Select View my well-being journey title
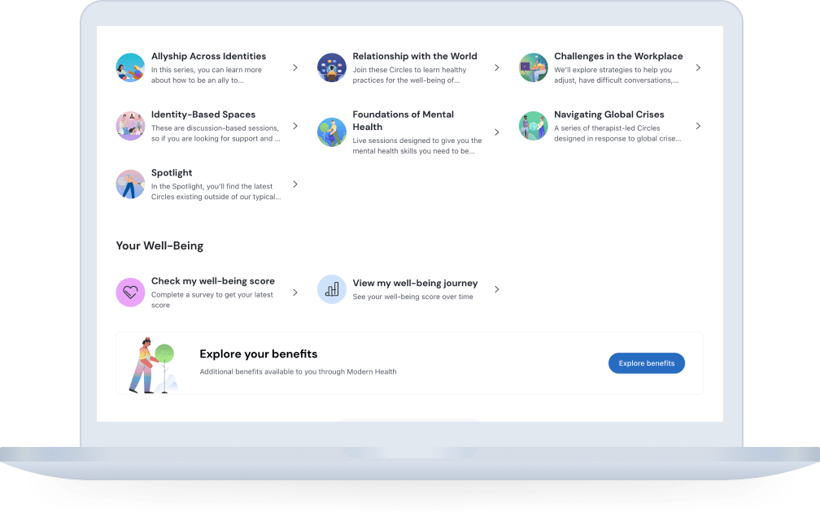Image resolution: width=820 pixels, height=516 pixels. (x=415, y=283)
